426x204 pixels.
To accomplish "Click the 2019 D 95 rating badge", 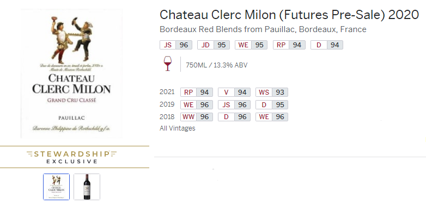I will (x=272, y=104).
